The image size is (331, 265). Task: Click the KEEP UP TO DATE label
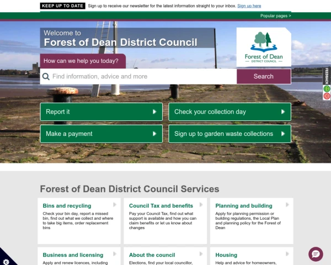[x=62, y=6]
